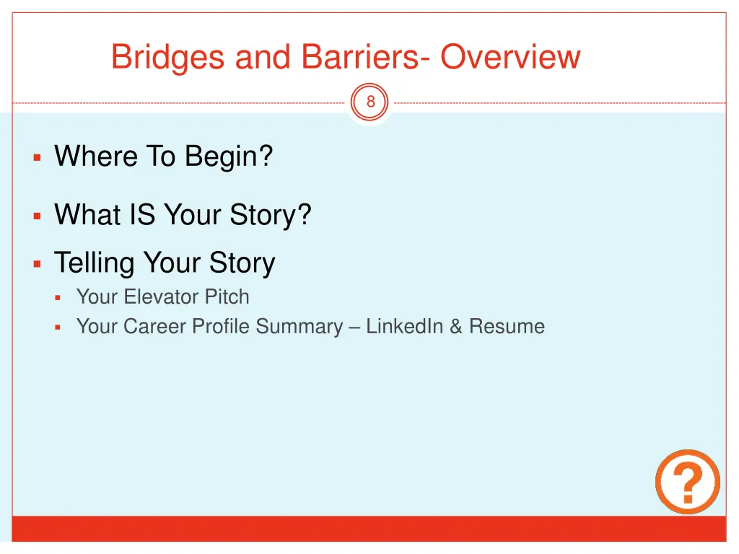Click the red bullet beside Where To Begin

click(x=38, y=158)
